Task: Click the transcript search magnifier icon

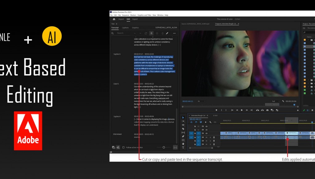Action: (113, 33)
